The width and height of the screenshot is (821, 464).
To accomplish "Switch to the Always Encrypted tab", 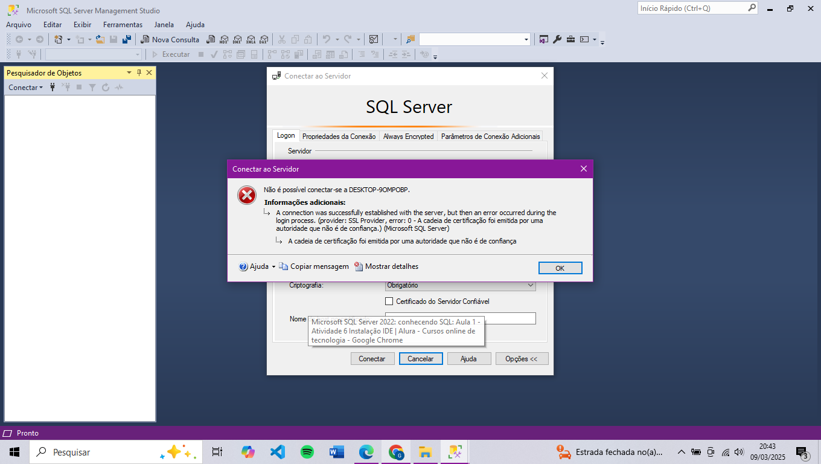I will coord(408,136).
